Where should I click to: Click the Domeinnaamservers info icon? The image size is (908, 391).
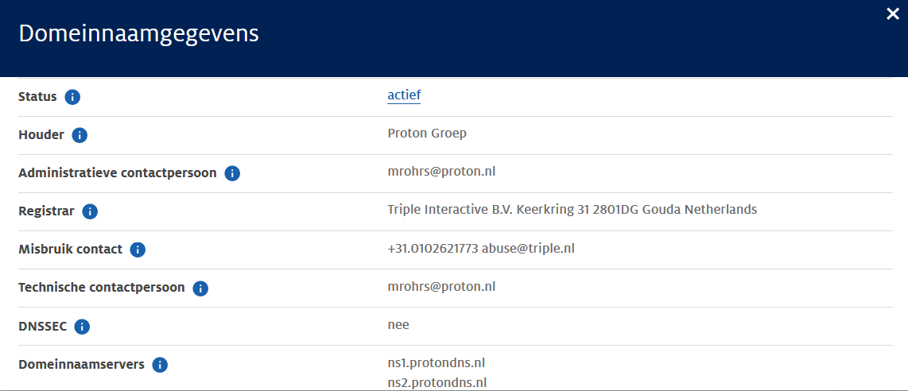pyautogui.click(x=160, y=365)
